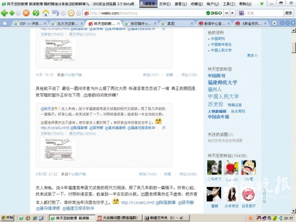Click the green skin icon in the title bar

tap(262, 4)
